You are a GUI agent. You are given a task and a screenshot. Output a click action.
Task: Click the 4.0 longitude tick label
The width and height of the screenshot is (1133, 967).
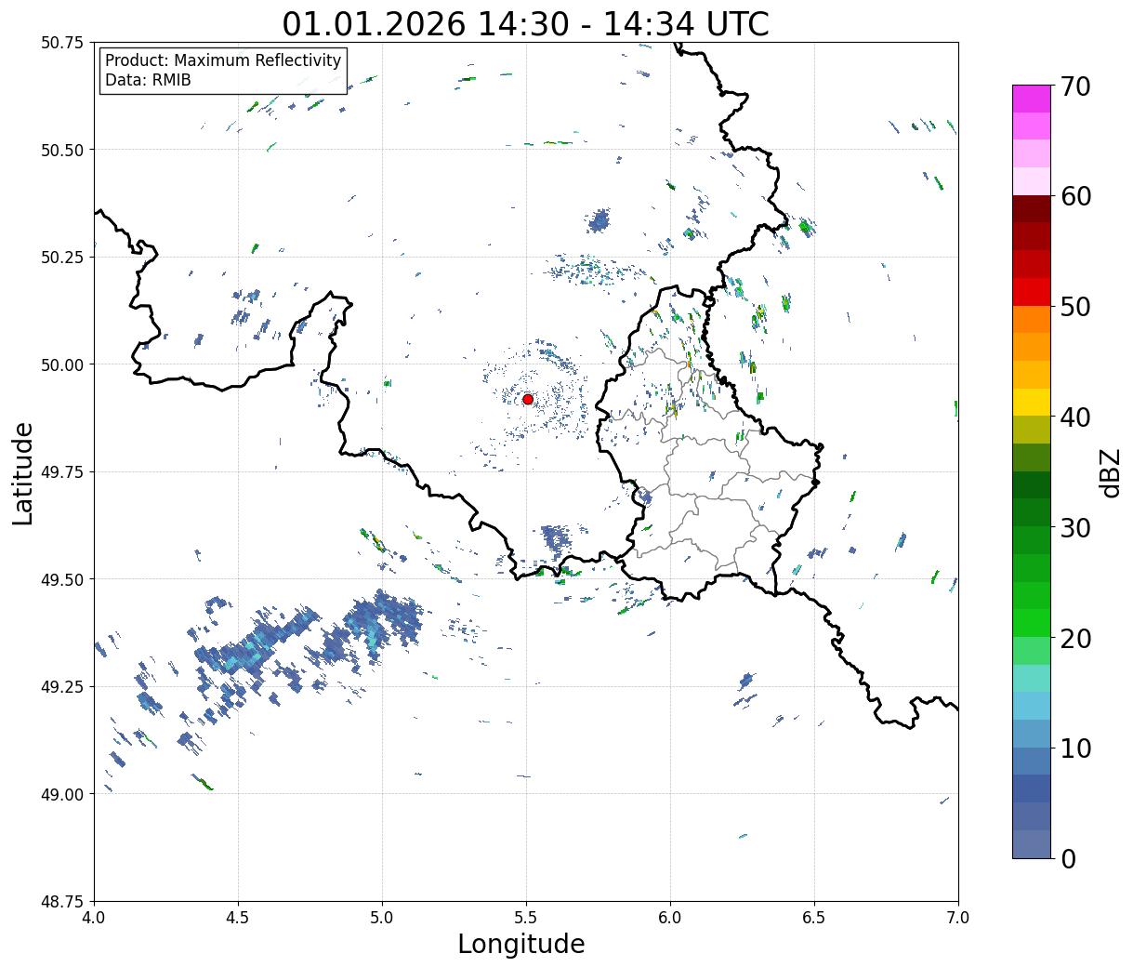point(94,918)
